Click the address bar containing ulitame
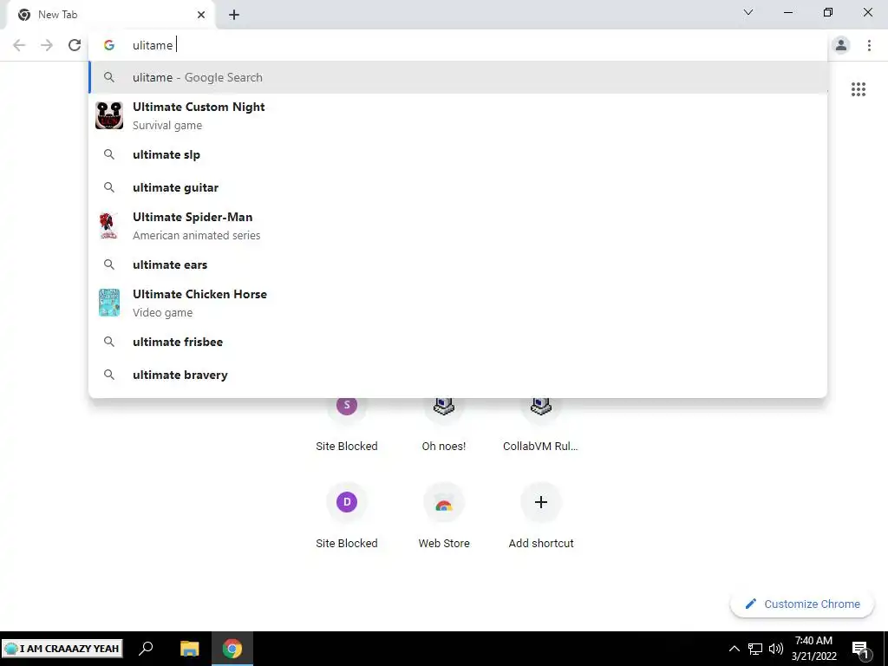The width and height of the screenshot is (888, 666). tap(459, 45)
